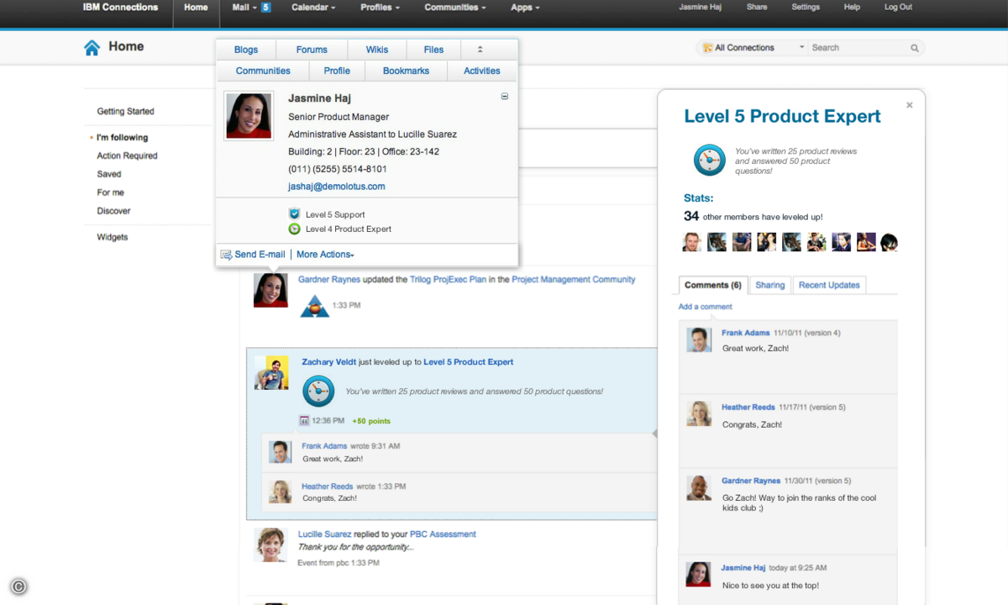Select For me in the sidebar
The height and width of the screenshot is (605, 1008).
tap(110, 192)
